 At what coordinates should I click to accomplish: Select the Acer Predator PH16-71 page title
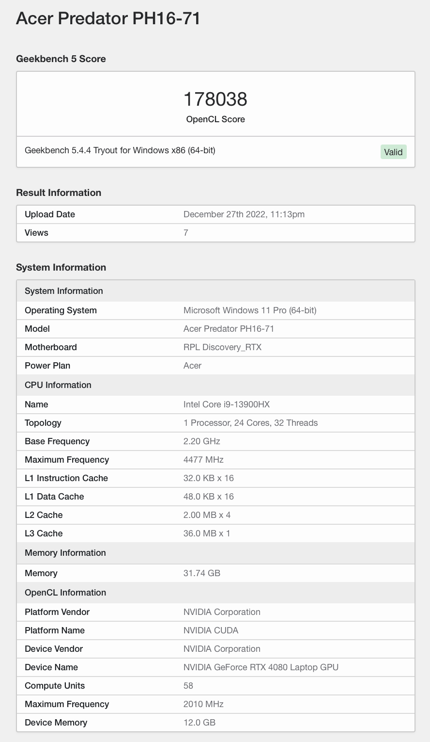point(108,18)
